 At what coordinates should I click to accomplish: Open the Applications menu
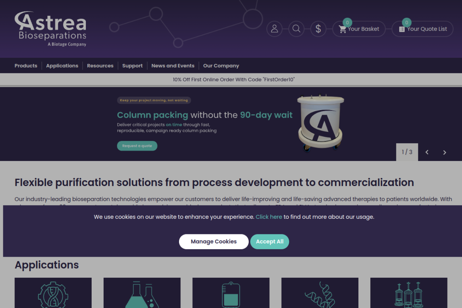[x=62, y=66]
